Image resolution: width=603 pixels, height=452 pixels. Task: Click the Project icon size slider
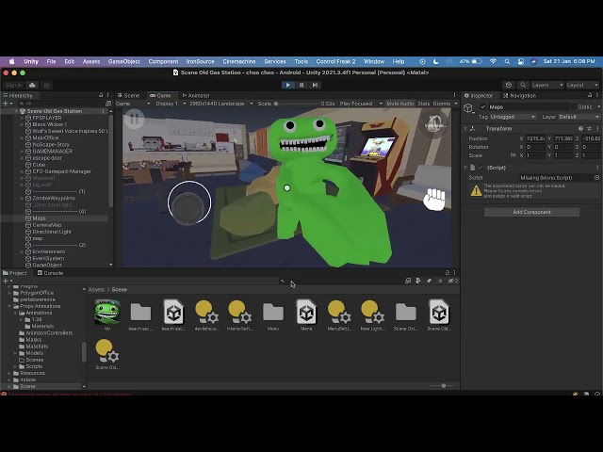(x=442, y=385)
